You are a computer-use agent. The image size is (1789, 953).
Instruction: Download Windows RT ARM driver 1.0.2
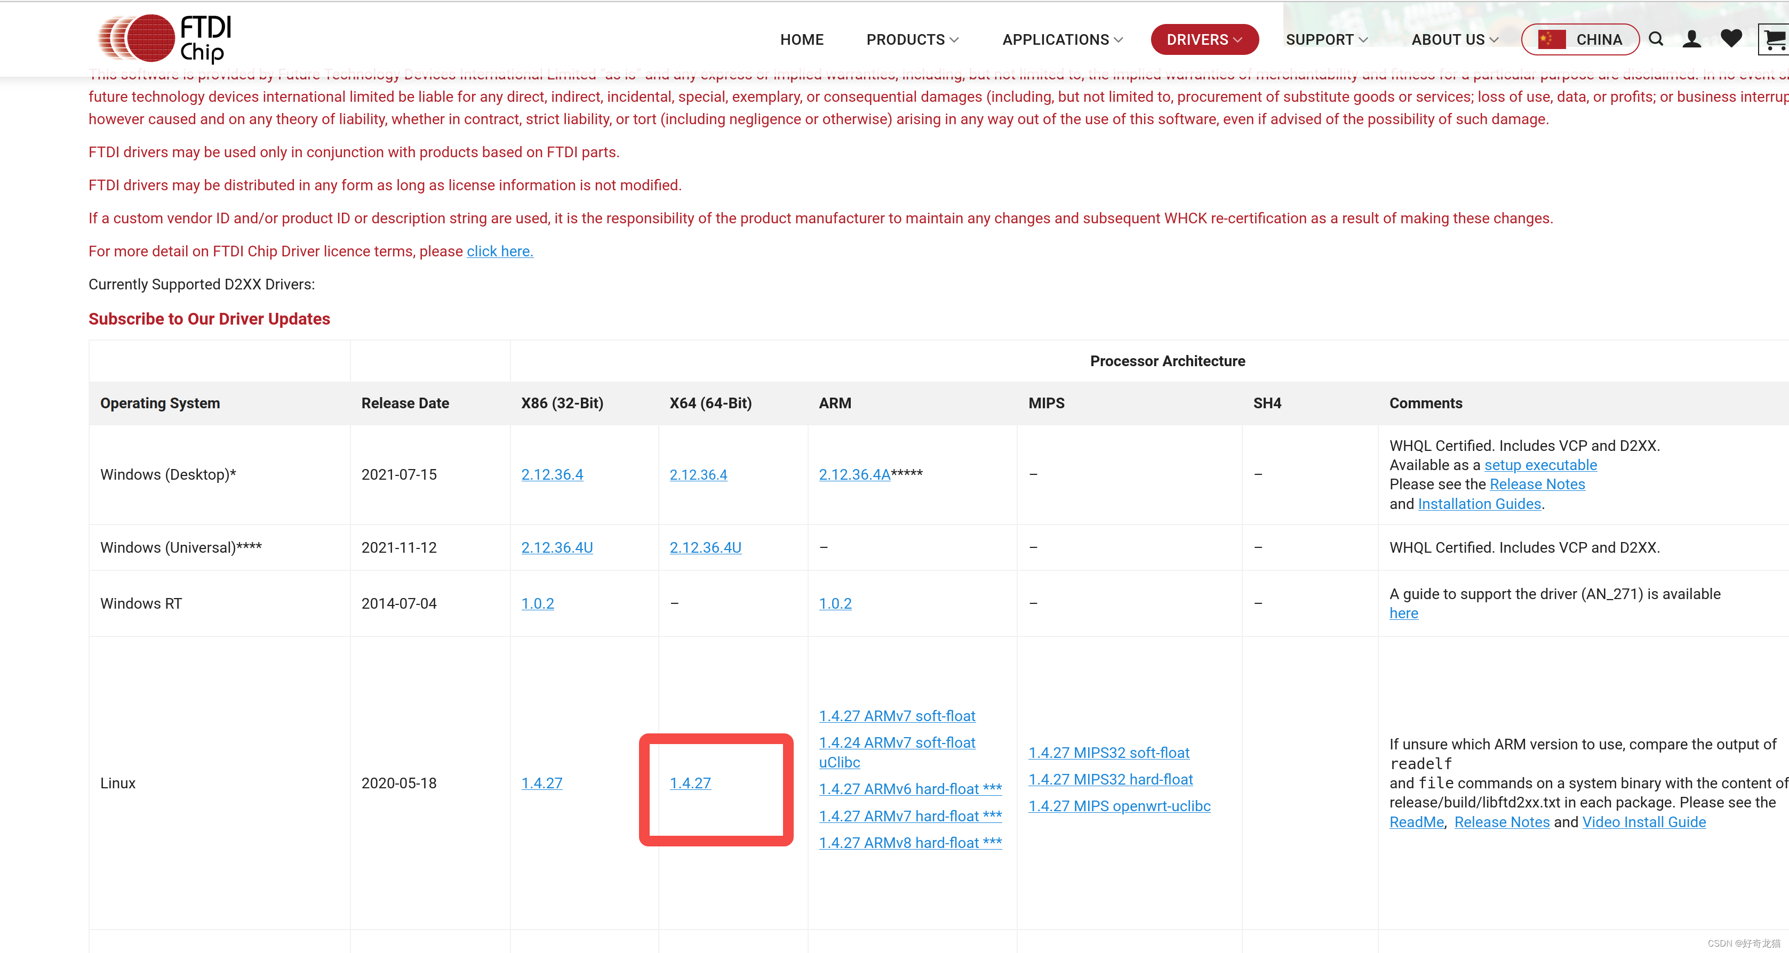(835, 604)
